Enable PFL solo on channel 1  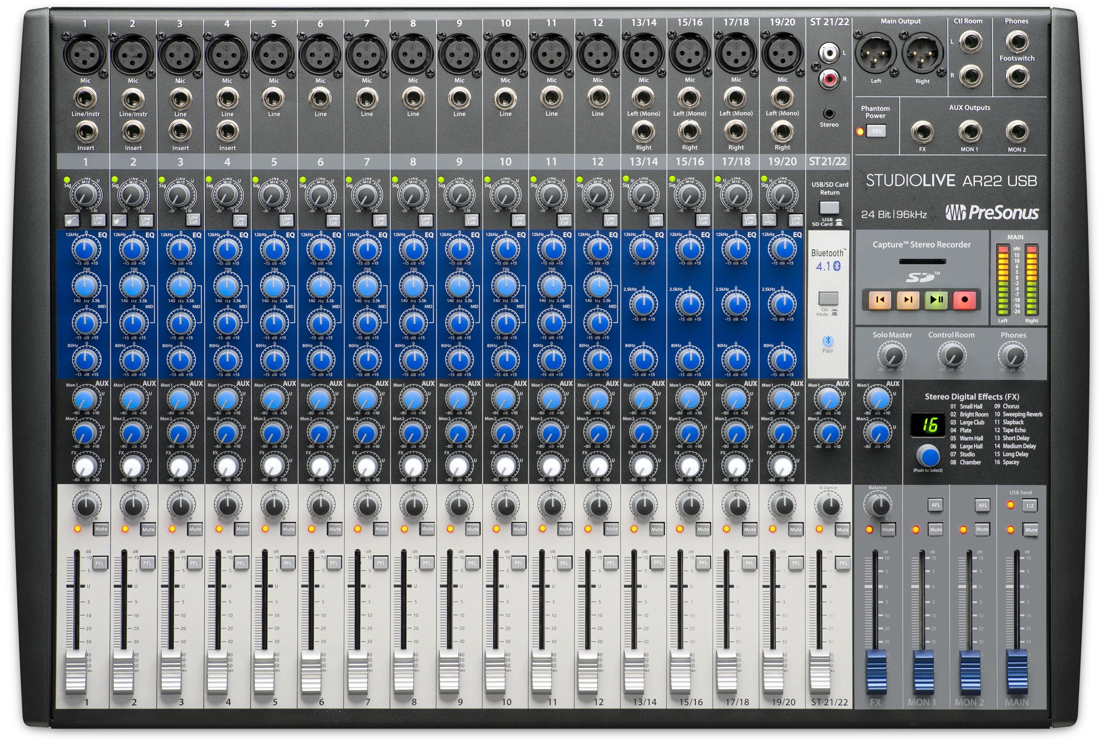click(x=100, y=563)
